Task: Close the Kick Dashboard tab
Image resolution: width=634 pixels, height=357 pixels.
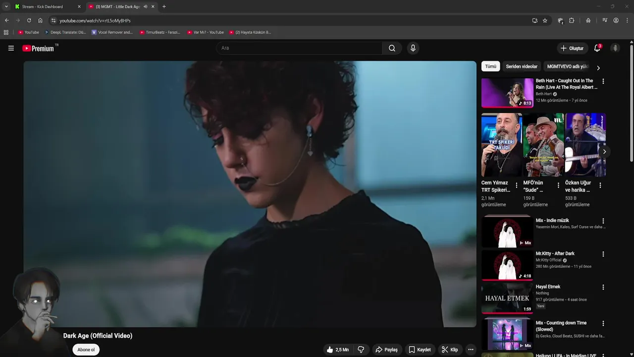Action: pyautogui.click(x=79, y=6)
